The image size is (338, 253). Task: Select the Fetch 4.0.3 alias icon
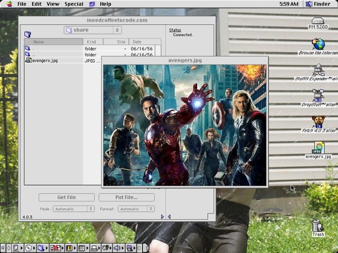(x=318, y=124)
